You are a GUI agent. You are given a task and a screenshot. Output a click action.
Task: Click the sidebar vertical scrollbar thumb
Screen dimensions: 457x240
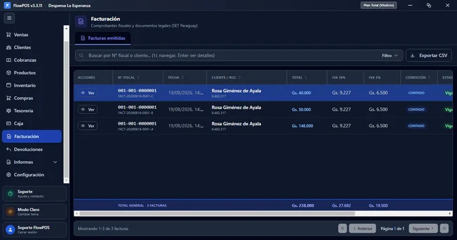point(66,109)
